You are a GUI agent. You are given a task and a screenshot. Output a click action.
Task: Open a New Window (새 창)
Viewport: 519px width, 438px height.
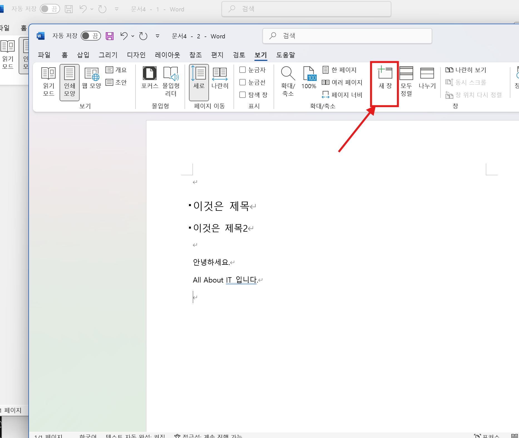click(385, 78)
